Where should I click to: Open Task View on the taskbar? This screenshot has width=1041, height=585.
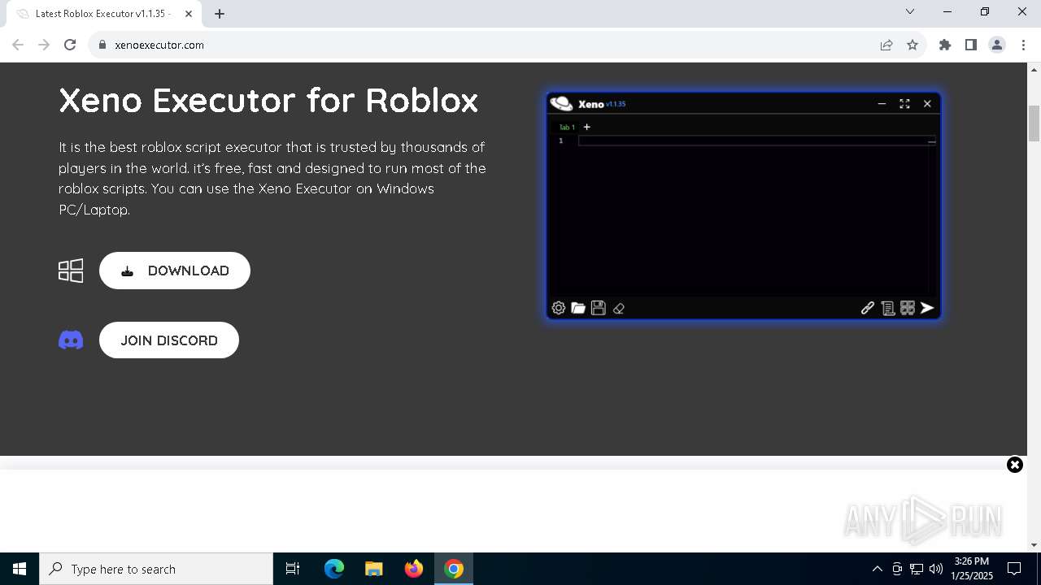(293, 569)
